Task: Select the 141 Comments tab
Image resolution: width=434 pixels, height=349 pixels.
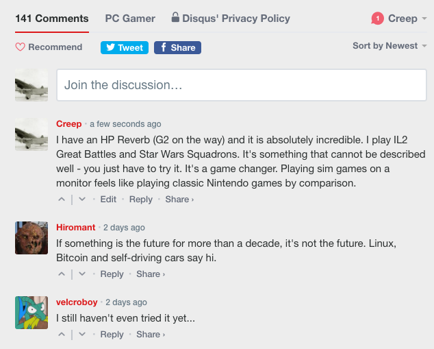Action: pyautogui.click(x=52, y=19)
